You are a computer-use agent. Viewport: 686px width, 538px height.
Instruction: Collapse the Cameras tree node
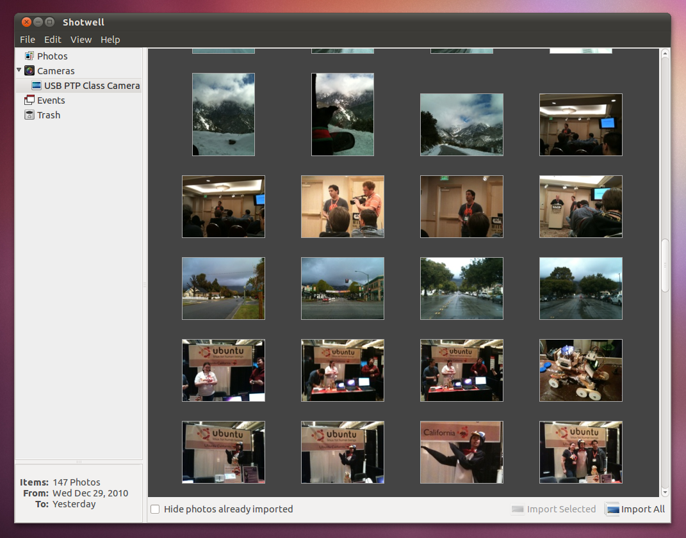coord(19,70)
